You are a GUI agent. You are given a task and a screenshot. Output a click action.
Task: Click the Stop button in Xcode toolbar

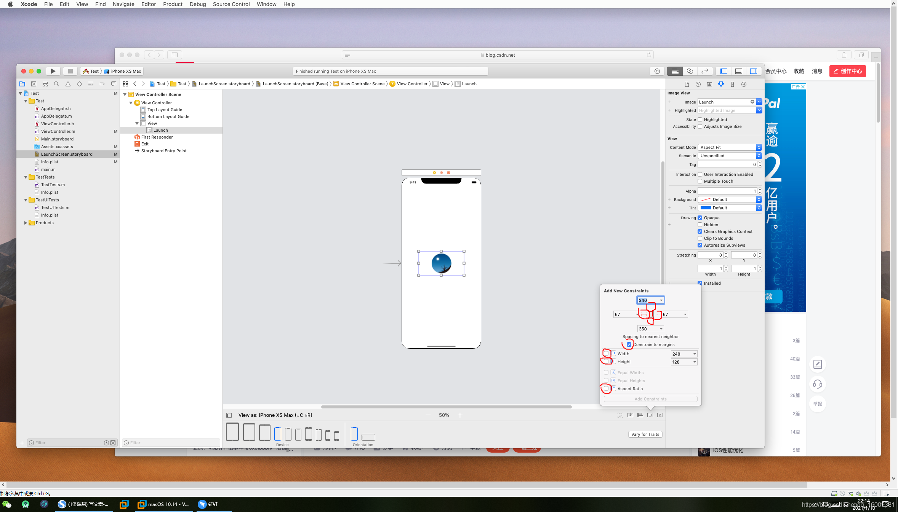[x=70, y=71]
